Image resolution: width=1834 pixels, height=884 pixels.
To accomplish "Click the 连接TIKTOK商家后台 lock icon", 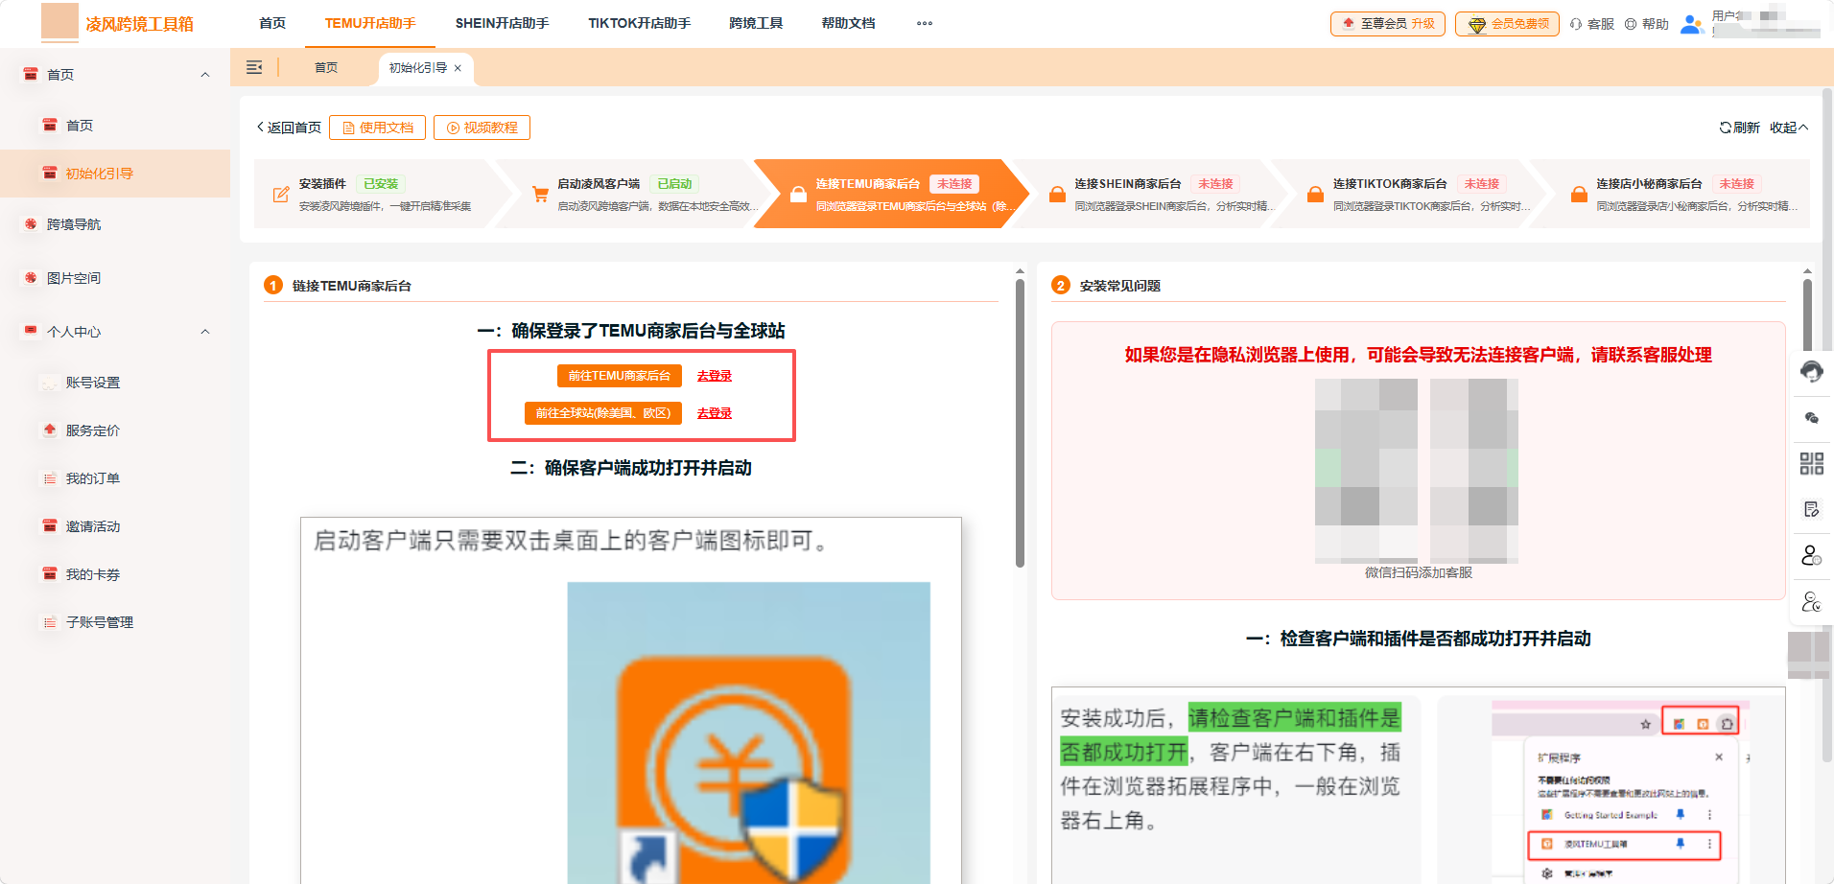I will pyautogui.click(x=1315, y=195).
